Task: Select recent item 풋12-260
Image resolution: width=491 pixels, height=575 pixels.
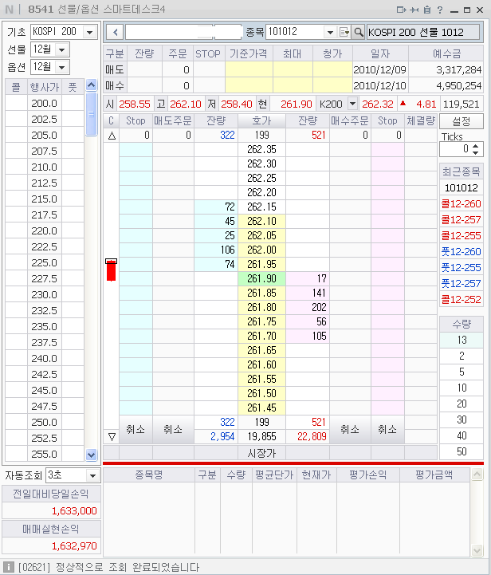Action: 462,251
